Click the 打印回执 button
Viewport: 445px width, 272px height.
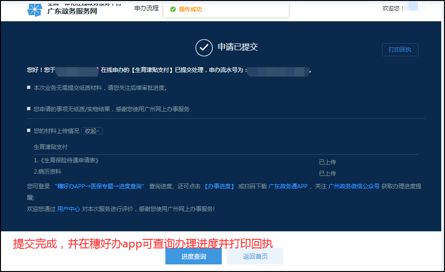(400, 50)
